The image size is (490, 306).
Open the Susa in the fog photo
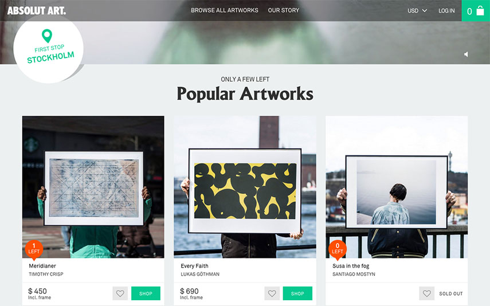pyautogui.click(x=397, y=187)
